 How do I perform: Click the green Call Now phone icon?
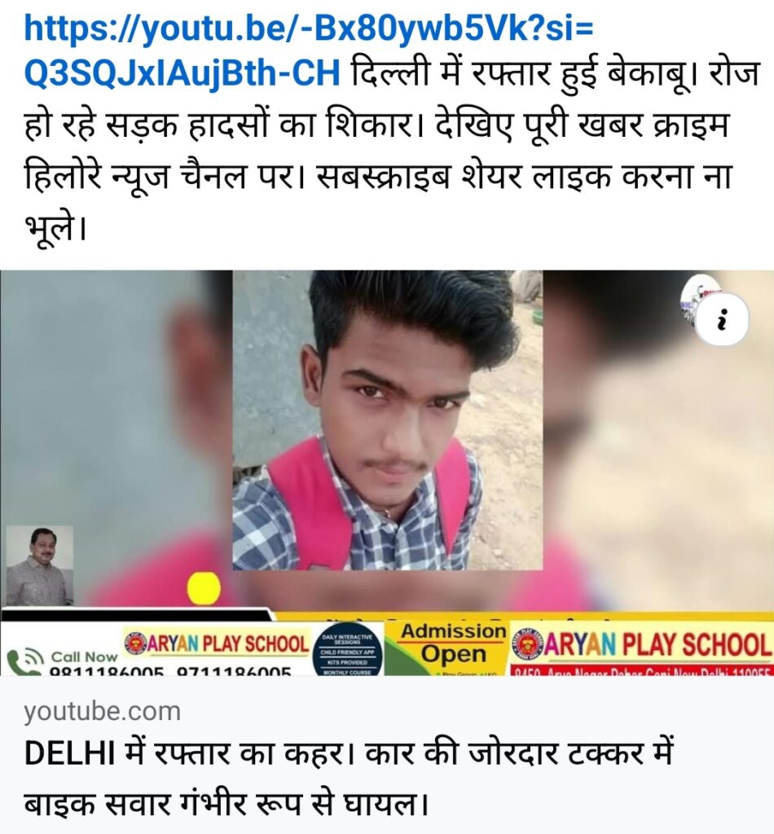tap(26, 661)
